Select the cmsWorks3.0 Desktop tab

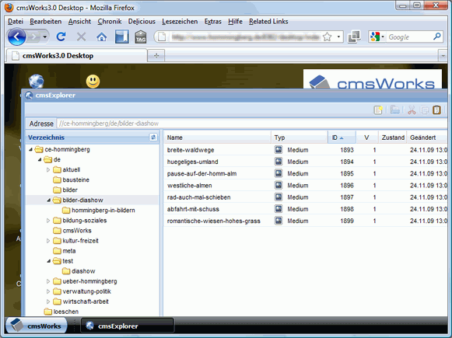coord(76,56)
